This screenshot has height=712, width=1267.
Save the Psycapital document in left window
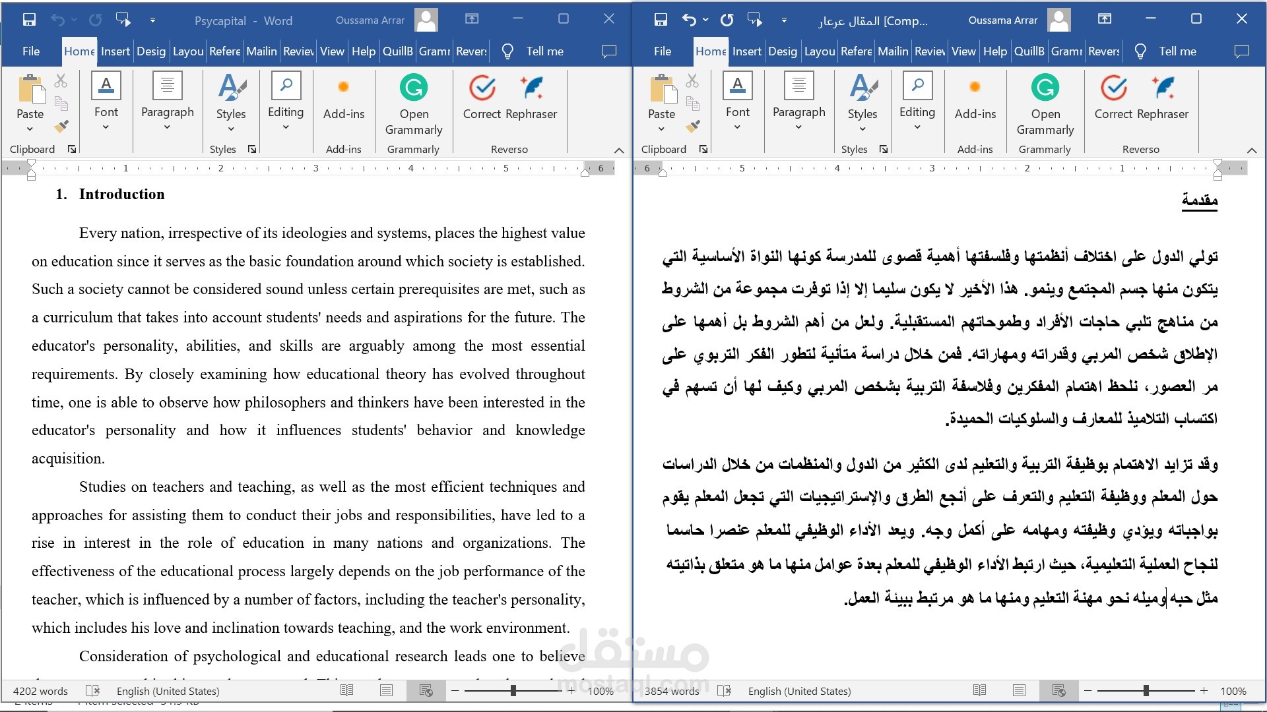(x=29, y=20)
